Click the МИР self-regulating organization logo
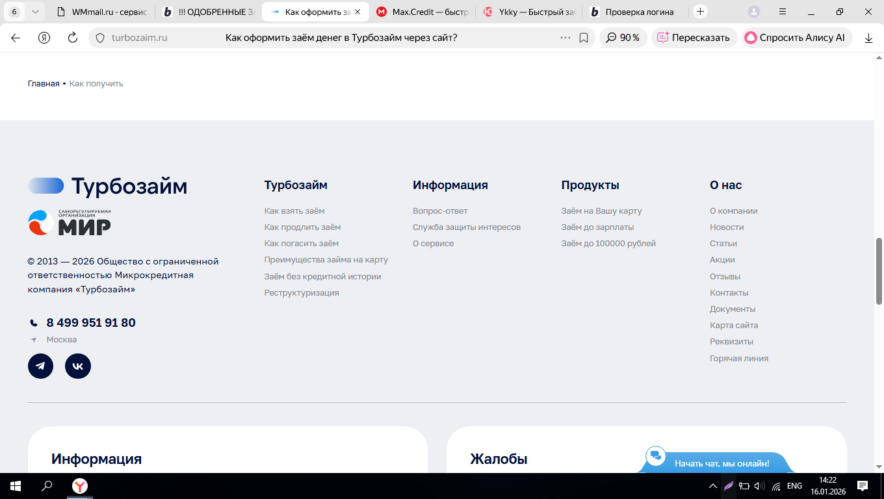Screen dimensions: 884x499 point(70,222)
